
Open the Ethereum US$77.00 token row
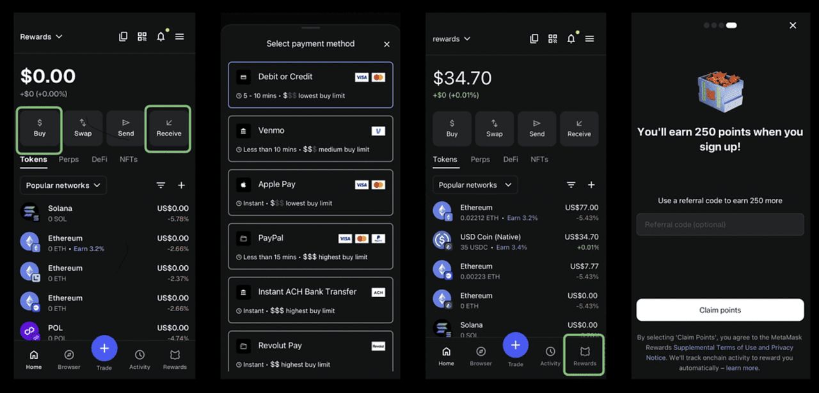pyautogui.click(x=516, y=212)
